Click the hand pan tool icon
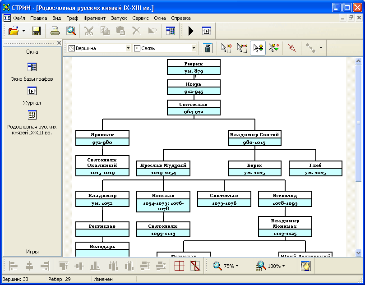 (307, 266)
